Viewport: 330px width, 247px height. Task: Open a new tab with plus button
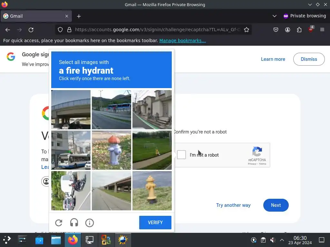pos(79,16)
